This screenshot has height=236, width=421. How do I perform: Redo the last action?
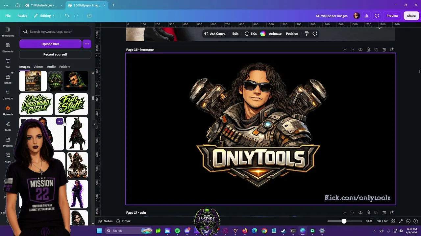(x=76, y=16)
